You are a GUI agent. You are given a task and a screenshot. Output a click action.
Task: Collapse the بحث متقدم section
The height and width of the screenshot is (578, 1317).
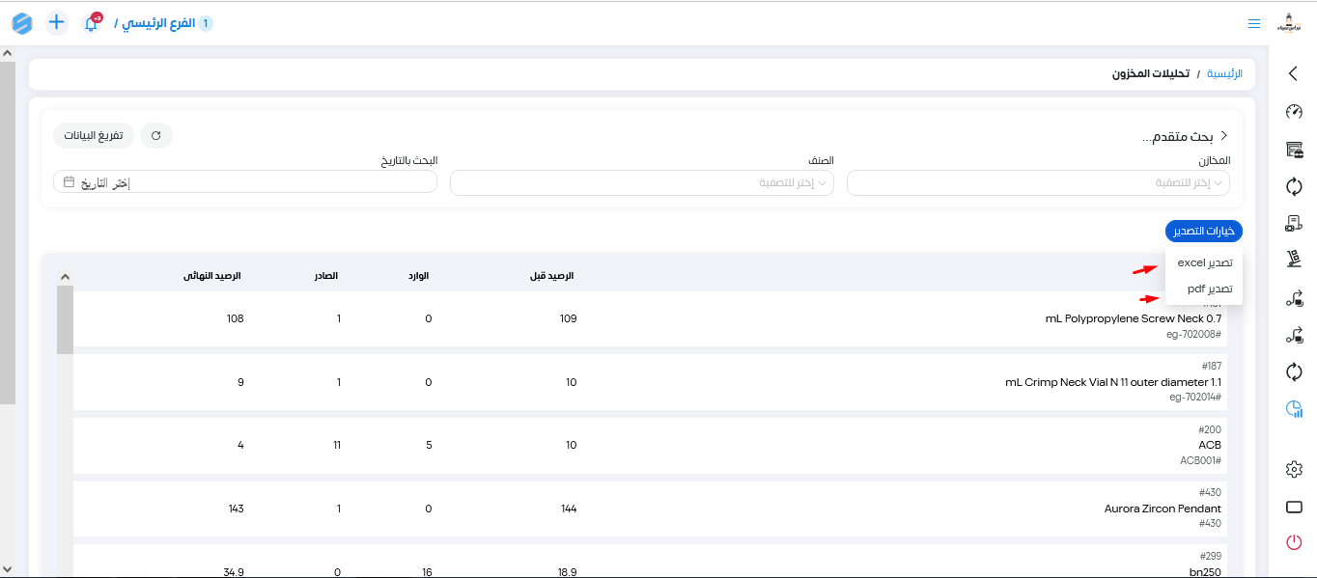[1223, 136]
